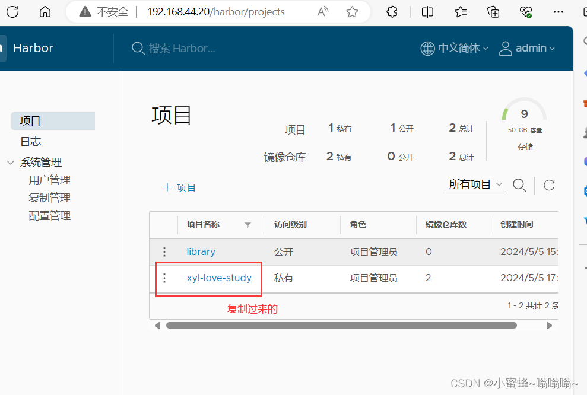This screenshot has height=395, width=587.
Task: Refresh the project list
Action: 549,185
